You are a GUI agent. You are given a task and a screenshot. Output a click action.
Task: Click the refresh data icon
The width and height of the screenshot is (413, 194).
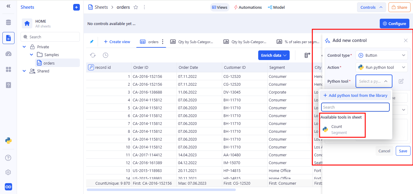(x=93, y=55)
